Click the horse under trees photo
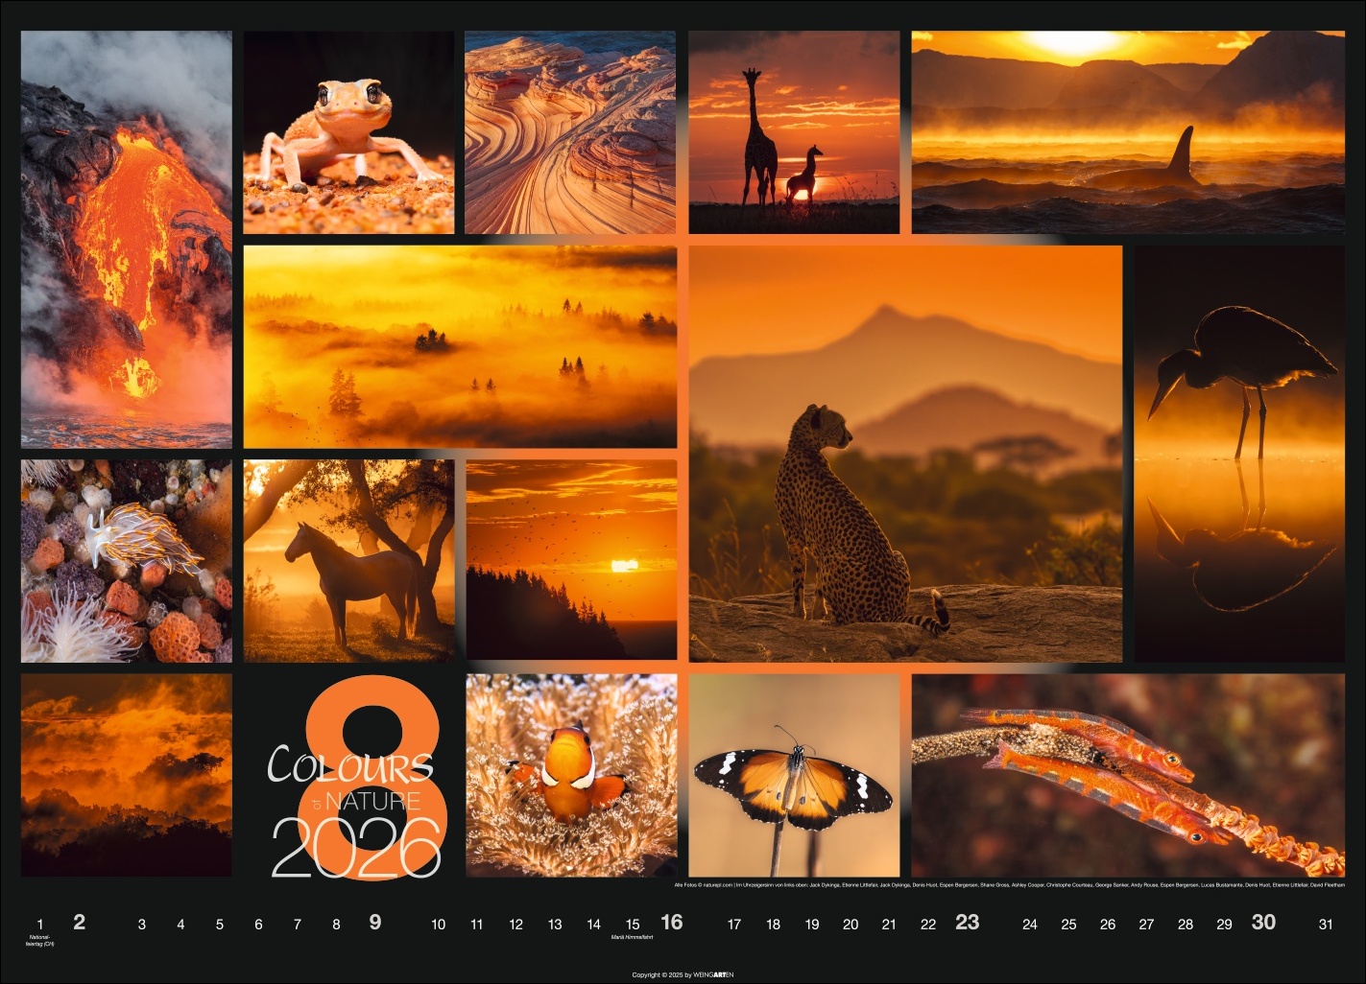This screenshot has width=1366, height=984. pyautogui.click(x=347, y=560)
